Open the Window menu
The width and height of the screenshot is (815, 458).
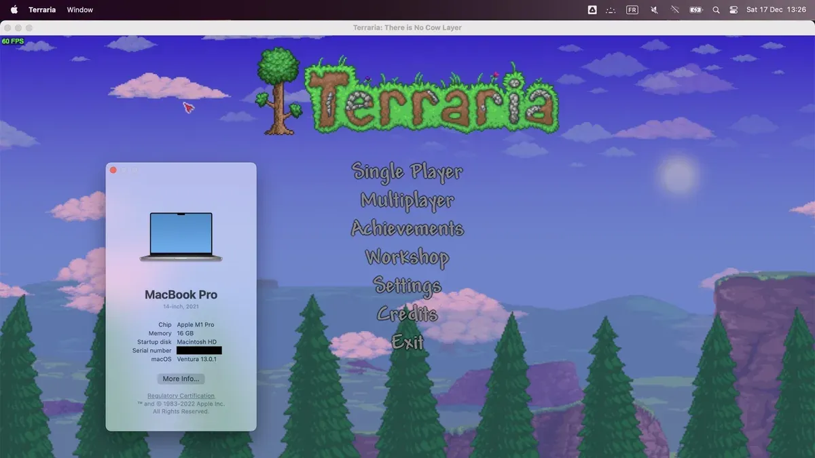coord(80,10)
